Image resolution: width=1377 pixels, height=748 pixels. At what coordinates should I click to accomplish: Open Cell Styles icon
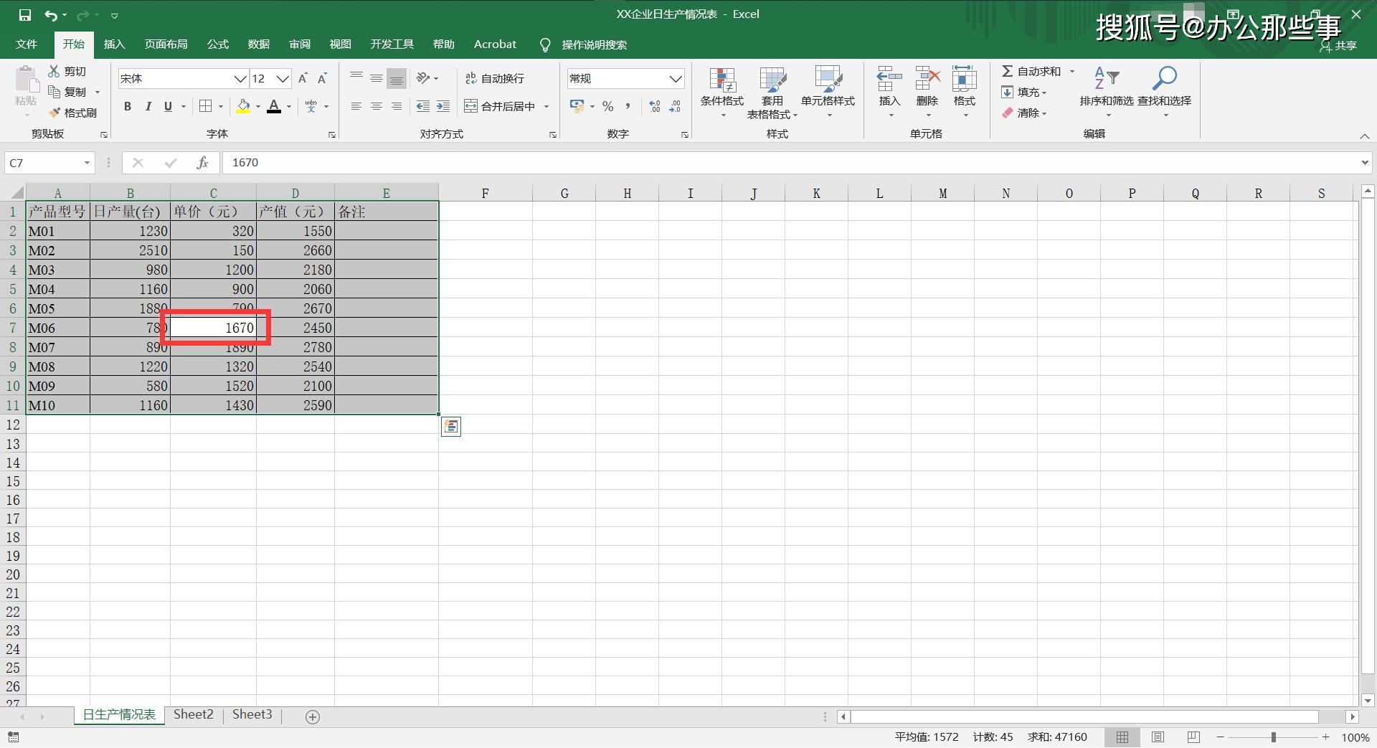(x=828, y=79)
